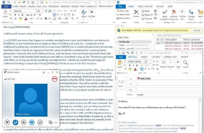
Task: Switch to the REVIEW tab in Word
Action: click(75, 7)
